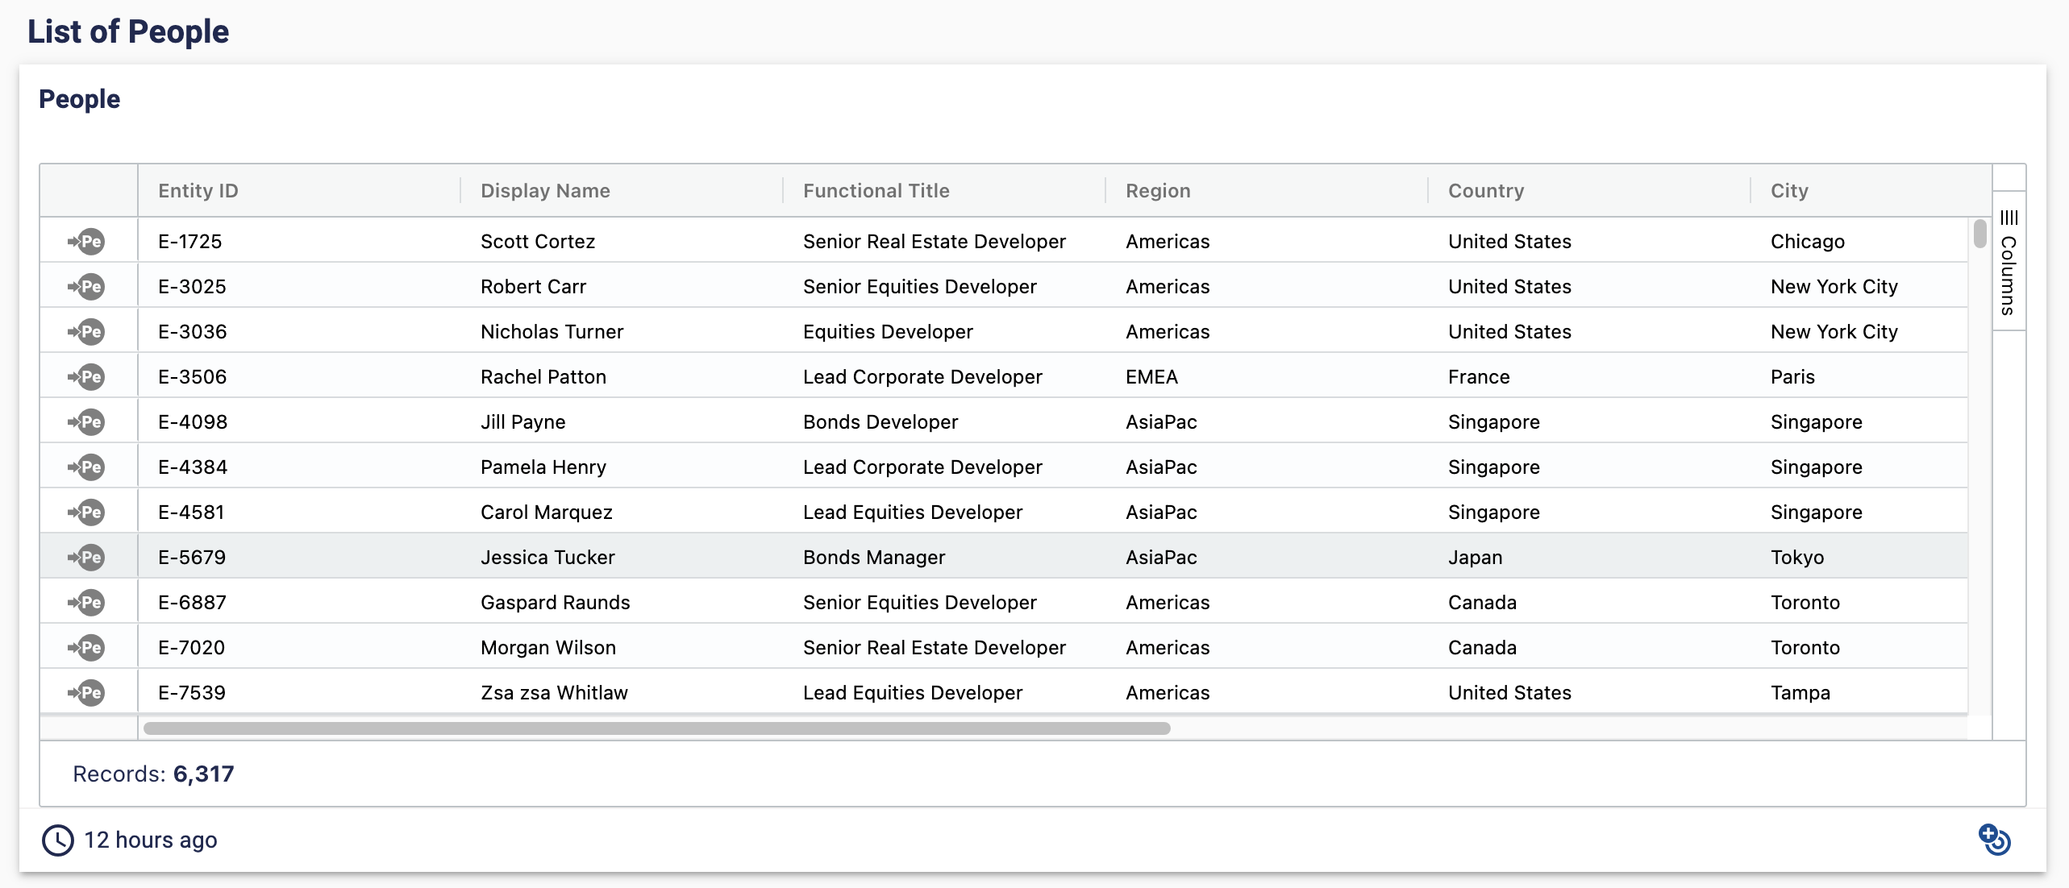
Task: Click Canada in the Gaspard Raunds row
Action: point(1482,602)
